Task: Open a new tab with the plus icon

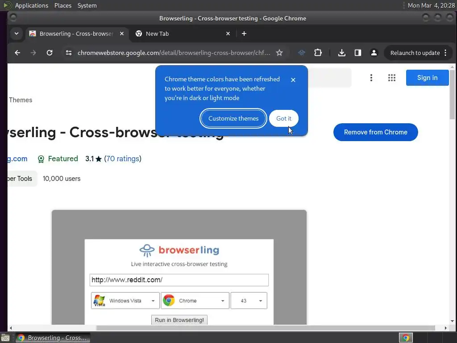Action: (x=244, y=33)
